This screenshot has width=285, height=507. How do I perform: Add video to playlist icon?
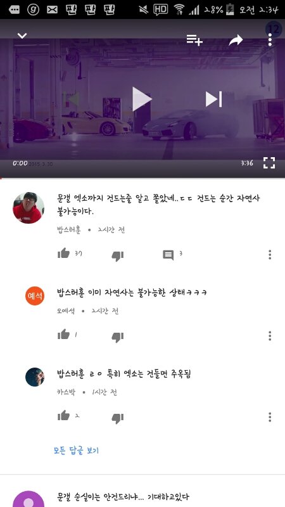click(x=194, y=40)
